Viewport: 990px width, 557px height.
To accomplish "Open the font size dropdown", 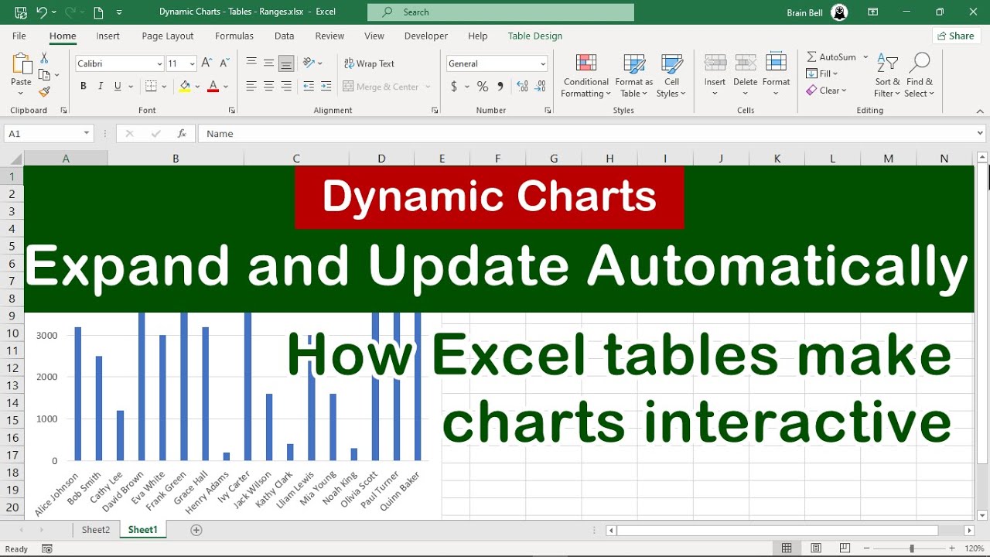I will point(192,64).
